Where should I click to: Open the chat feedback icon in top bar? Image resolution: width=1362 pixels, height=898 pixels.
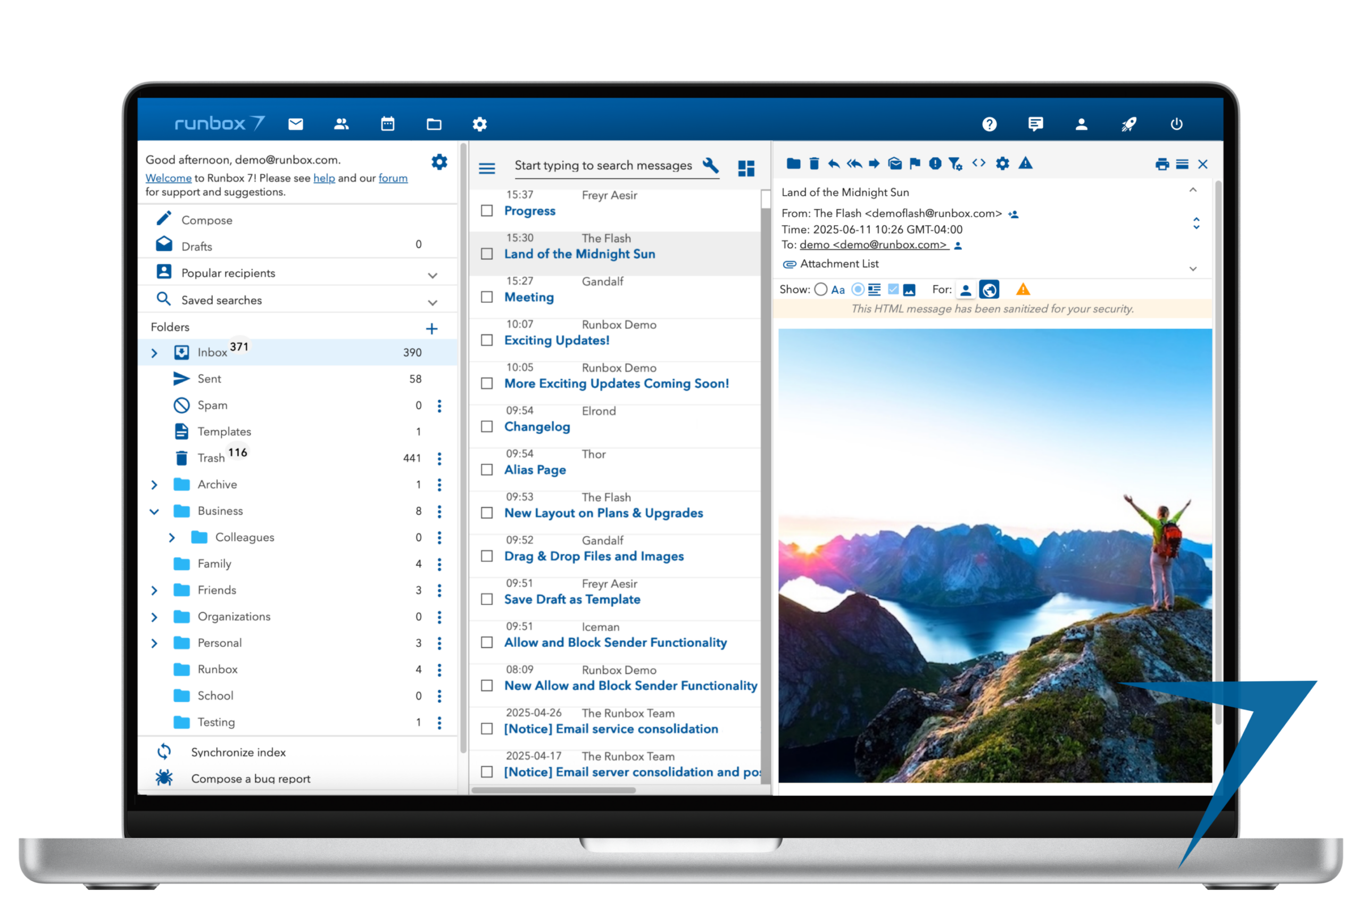click(1036, 124)
